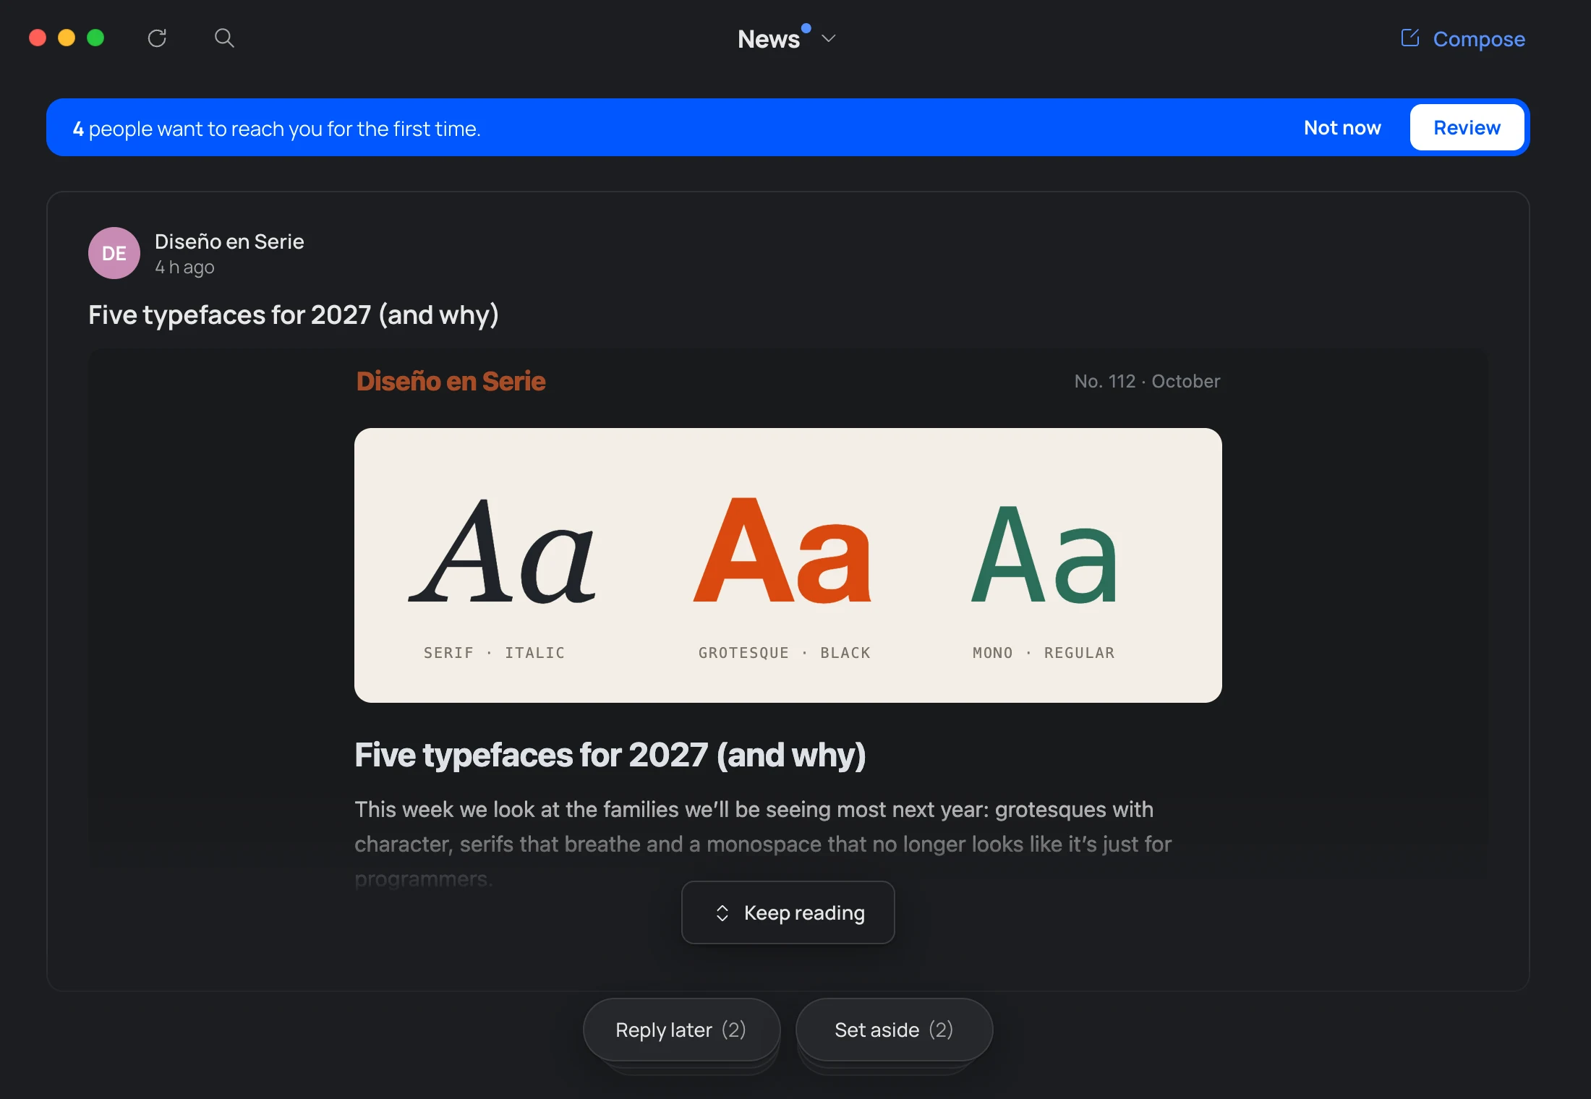
Task: Expand the email with Keep reading
Action: [x=788, y=912]
